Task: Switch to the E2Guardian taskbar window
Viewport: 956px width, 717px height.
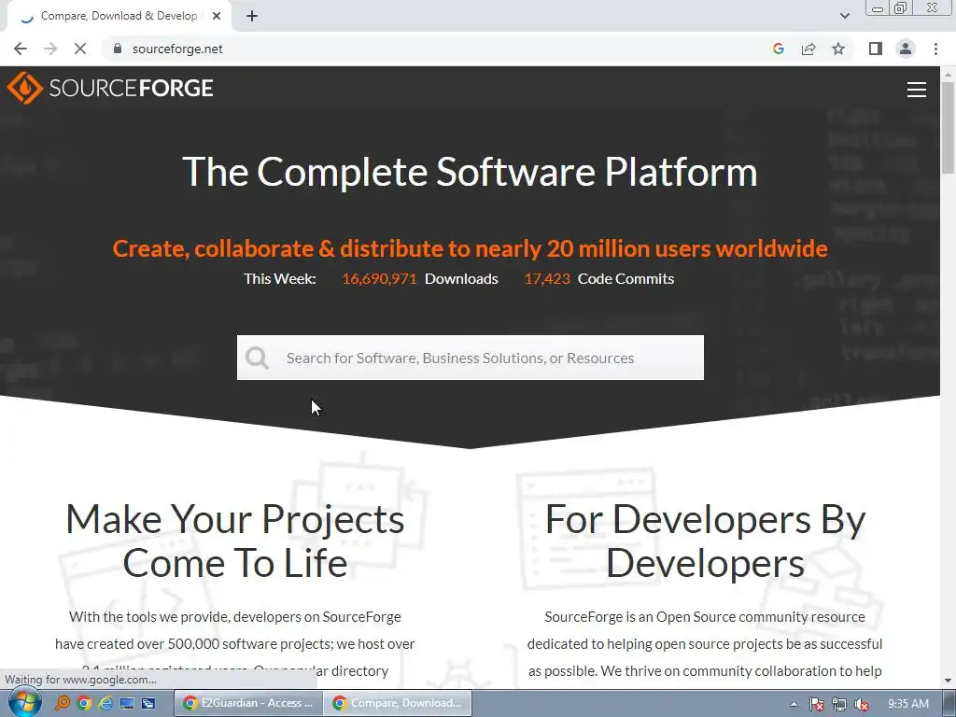Action: coord(248,703)
